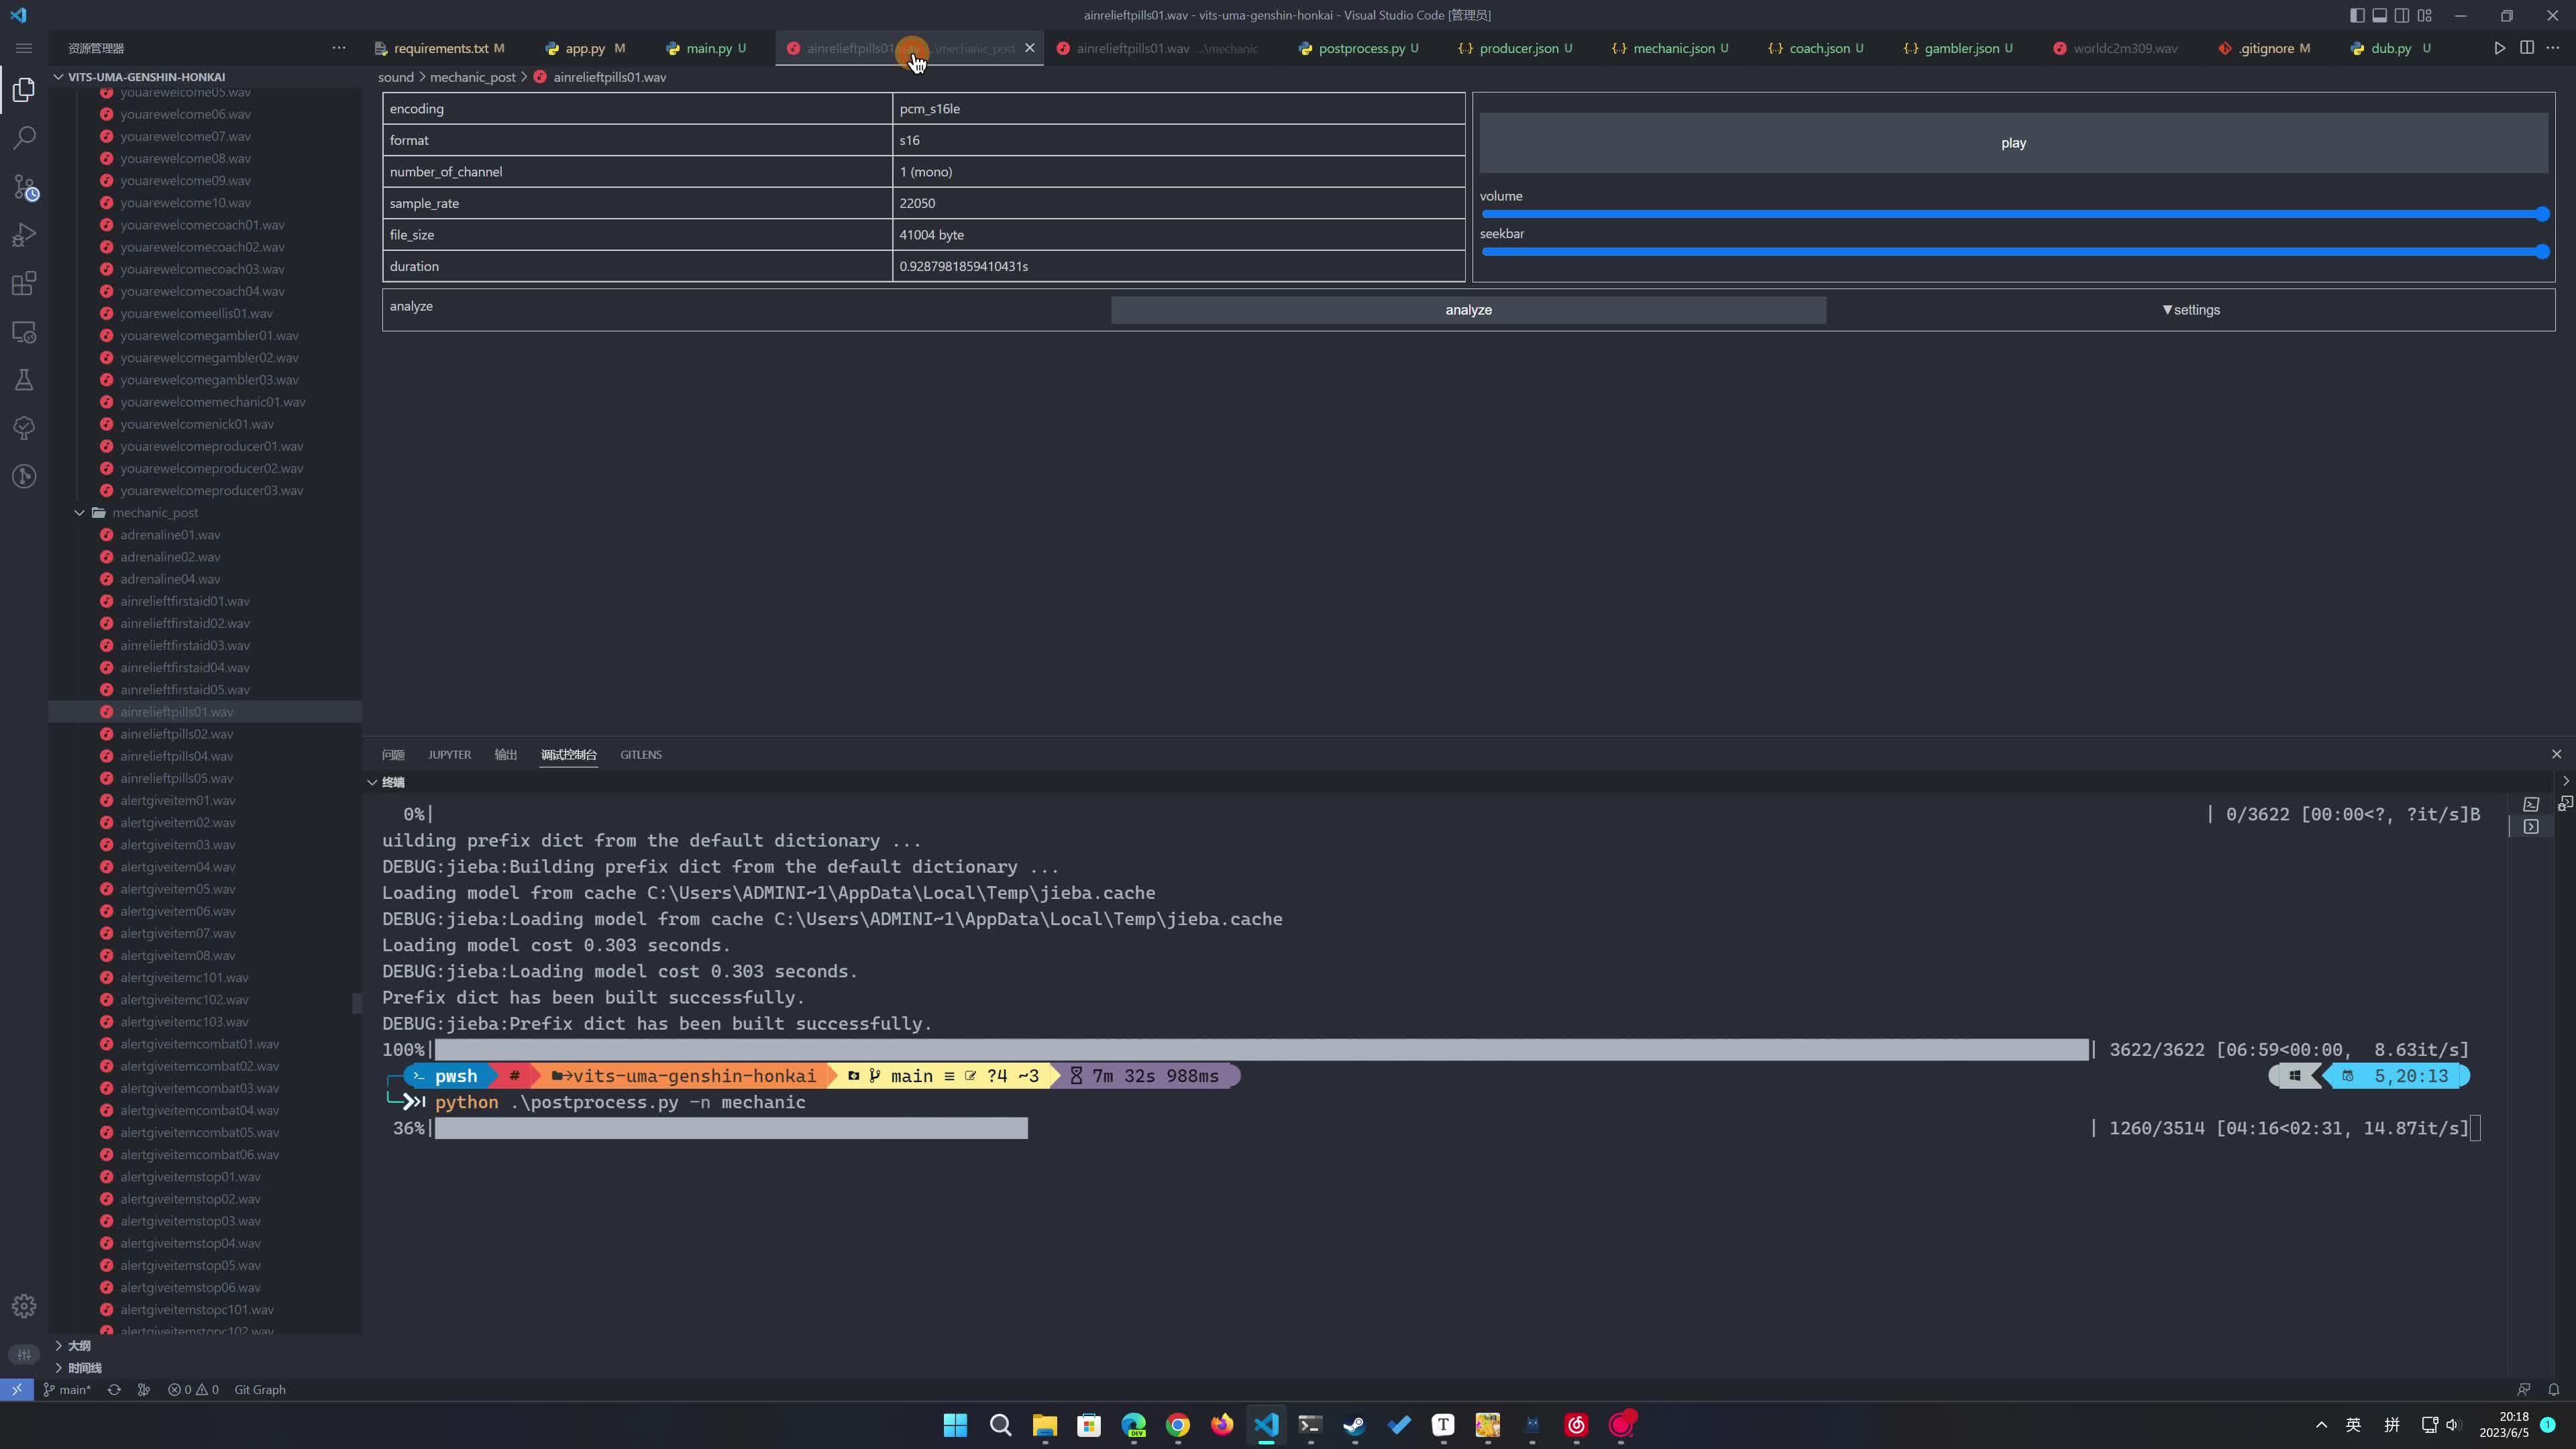
Task: Click the explorer scrollbar thumb
Action: pyautogui.click(x=356, y=1003)
